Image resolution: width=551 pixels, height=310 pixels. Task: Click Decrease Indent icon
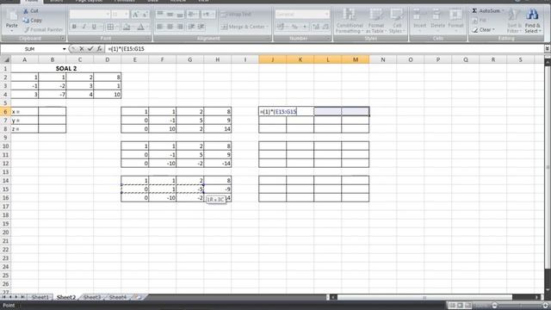click(191, 27)
